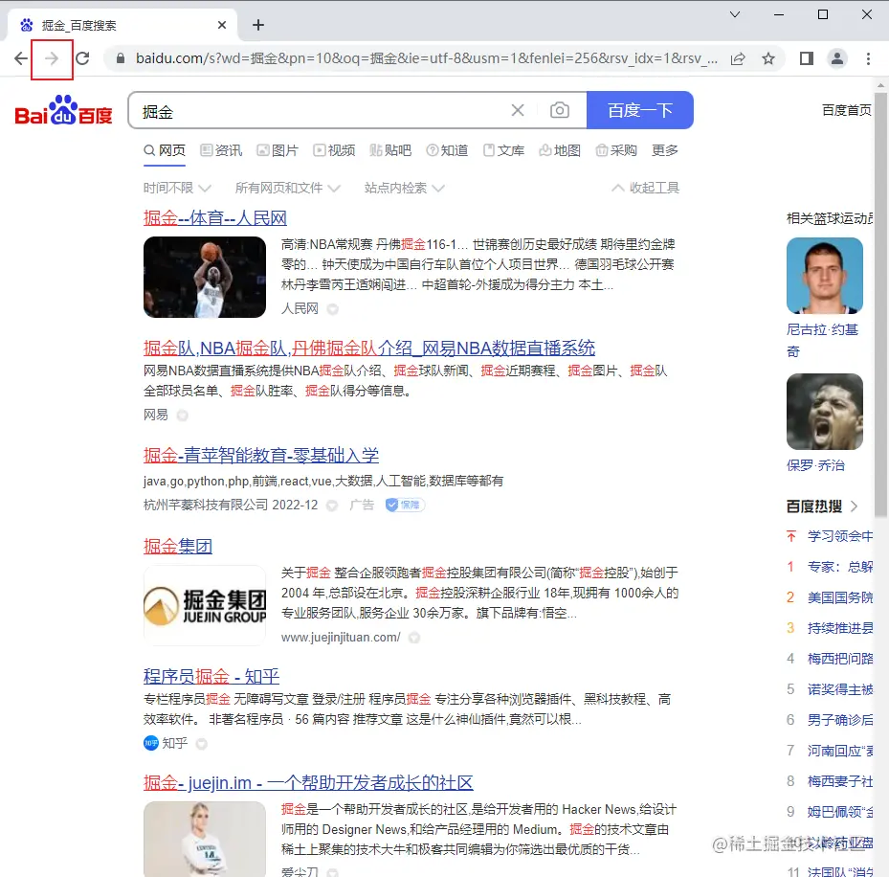Open the 掘金集团 result title

177,547
